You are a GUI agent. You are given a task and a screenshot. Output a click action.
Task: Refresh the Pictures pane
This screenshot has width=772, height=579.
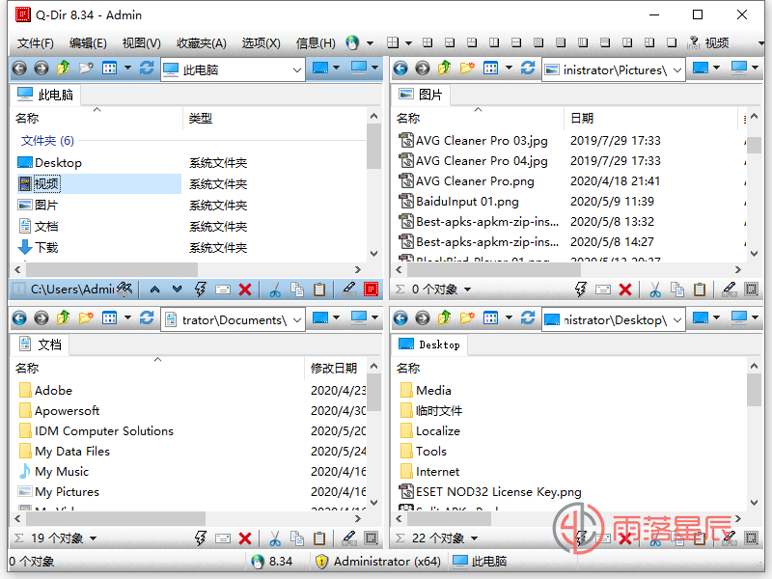[x=528, y=68]
